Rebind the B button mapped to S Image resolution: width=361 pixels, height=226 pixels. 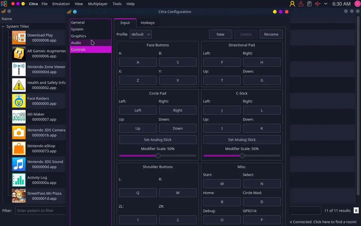click(x=178, y=62)
